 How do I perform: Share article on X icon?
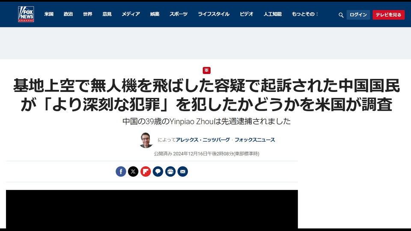tap(133, 172)
